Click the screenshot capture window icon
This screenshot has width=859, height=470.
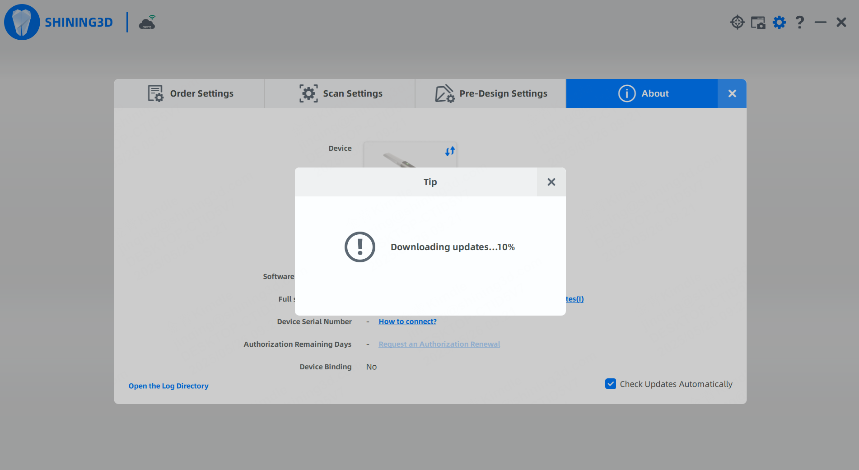click(758, 22)
